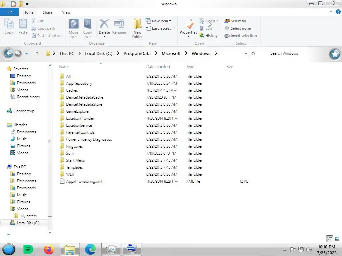Click the Copy path option
Viewport: 342px width, 256px height.
click(x=43, y=28)
